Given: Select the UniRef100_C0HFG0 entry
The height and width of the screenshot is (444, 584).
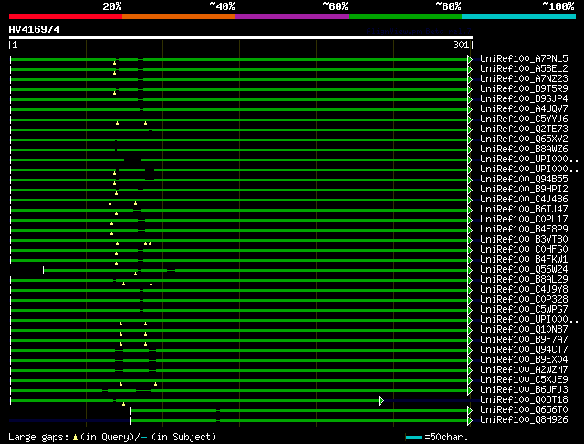Looking at the screenshot, I should (x=524, y=249).
